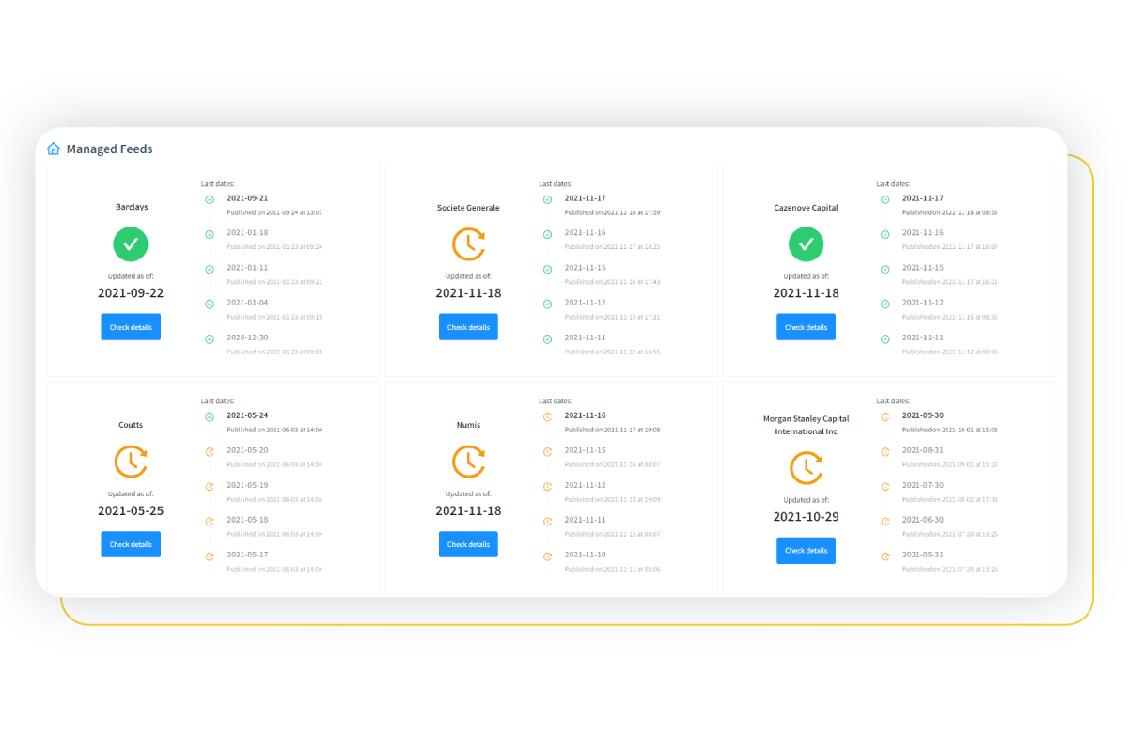Click the green check beside 2021-11-16 on Societe Generale
The width and height of the screenshot is (1128, 752).
[x=547, y=234]
